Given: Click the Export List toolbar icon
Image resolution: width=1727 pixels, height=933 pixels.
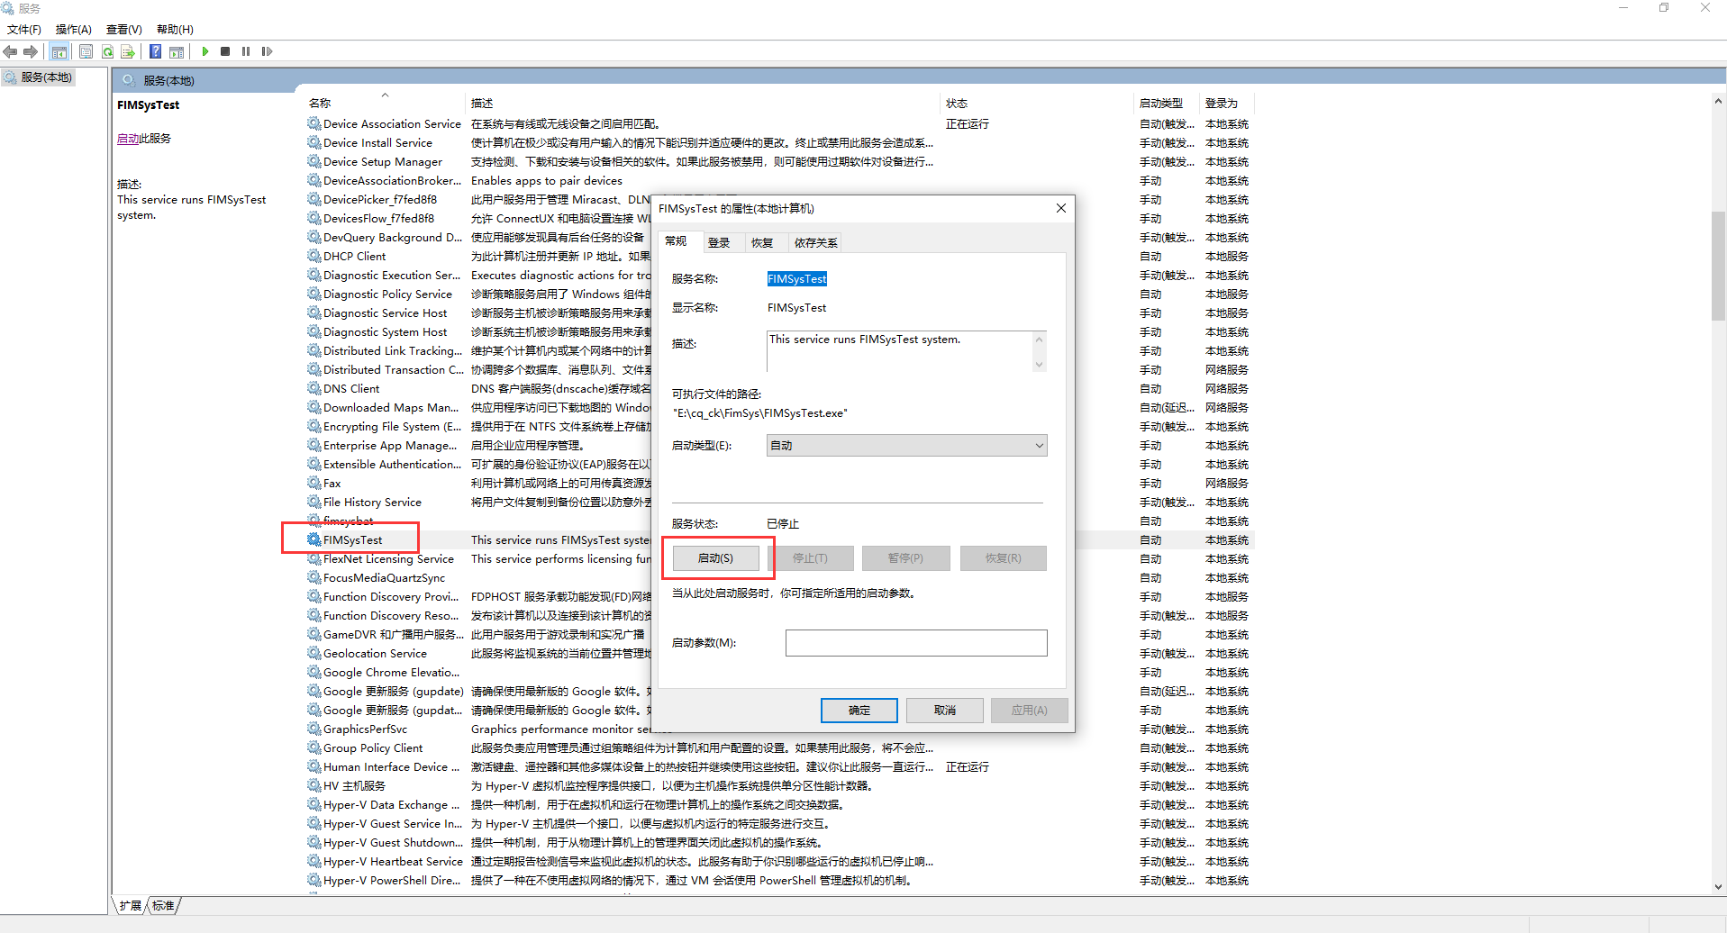Looking at the screenshot, I should coord(128,51).
